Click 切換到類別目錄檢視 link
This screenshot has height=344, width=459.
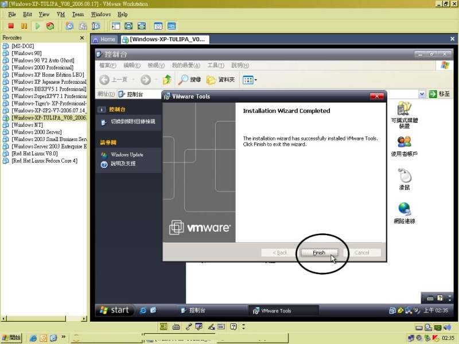[133, 122]
